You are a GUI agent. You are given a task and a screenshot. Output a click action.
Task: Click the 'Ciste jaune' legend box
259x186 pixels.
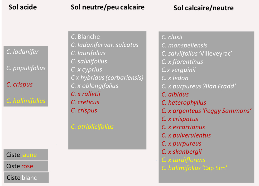click(26, 155)
